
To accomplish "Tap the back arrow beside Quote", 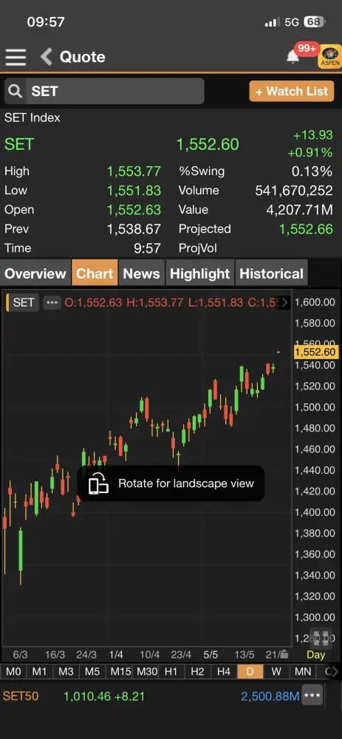I will (46, 57).
